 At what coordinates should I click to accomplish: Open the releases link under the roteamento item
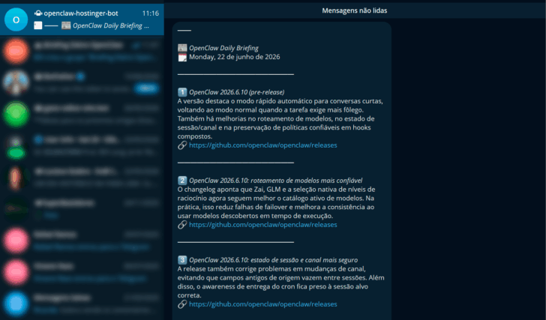263,225
